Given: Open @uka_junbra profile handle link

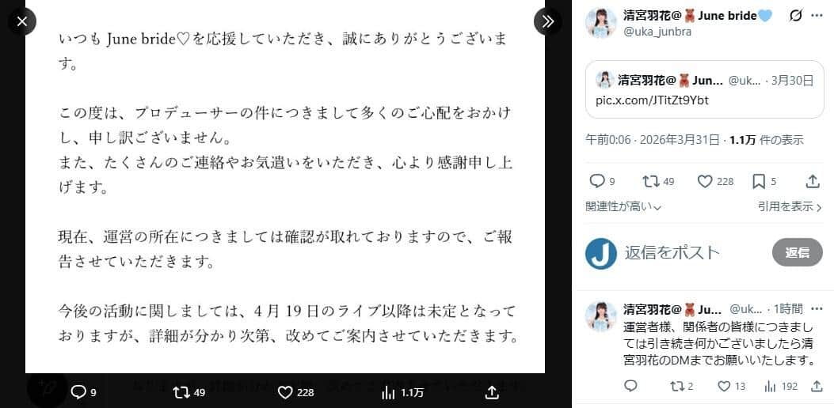Looking at the screenshot, I should click(657, 32).
